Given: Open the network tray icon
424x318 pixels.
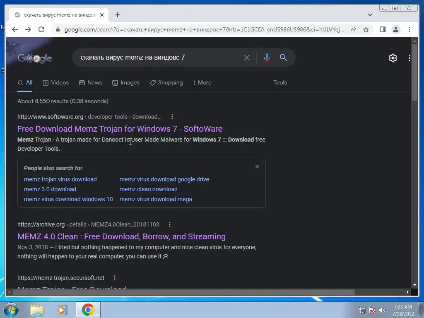Looking at the screenshot, I should click(x=362, y=310).
